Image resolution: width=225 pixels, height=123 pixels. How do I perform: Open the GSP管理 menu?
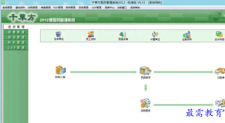pyautogui.click(x=97, y=8)
